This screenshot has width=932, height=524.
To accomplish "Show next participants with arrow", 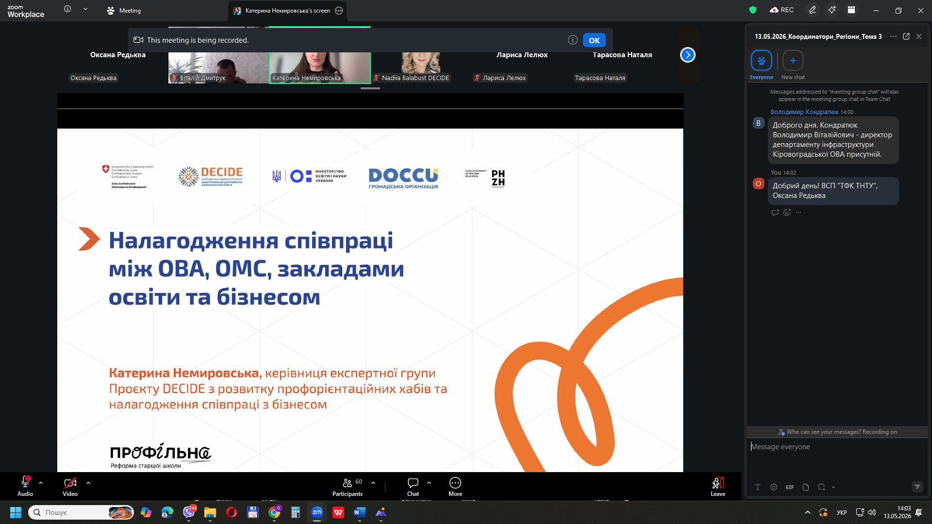I will [x=687, y=55].
